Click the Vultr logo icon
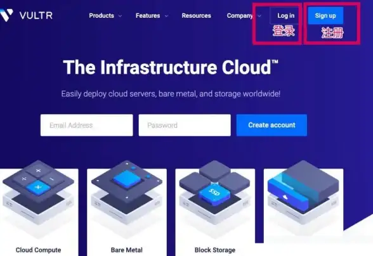Viewport: 373px width, 256px height. 6,15
